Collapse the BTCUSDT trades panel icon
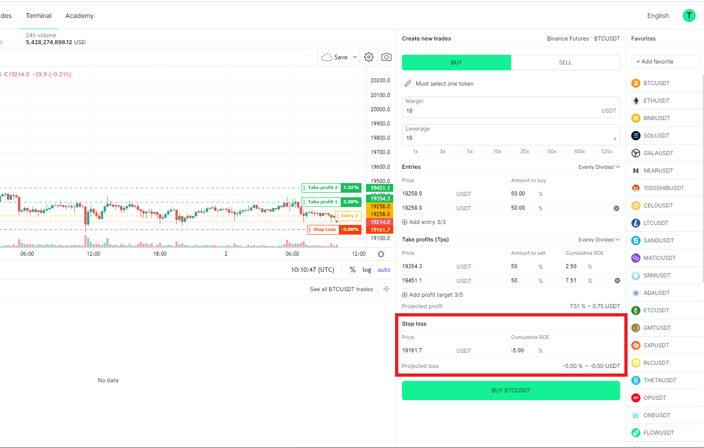 coord(386,289)
